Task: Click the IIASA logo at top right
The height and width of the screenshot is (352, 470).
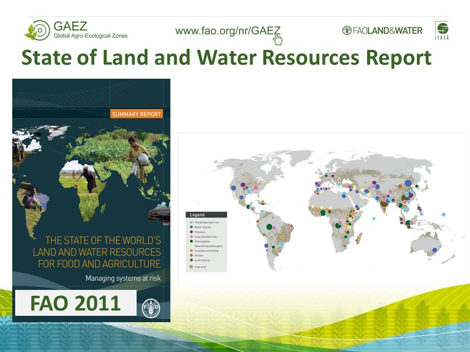Action: tap(442, 30)
